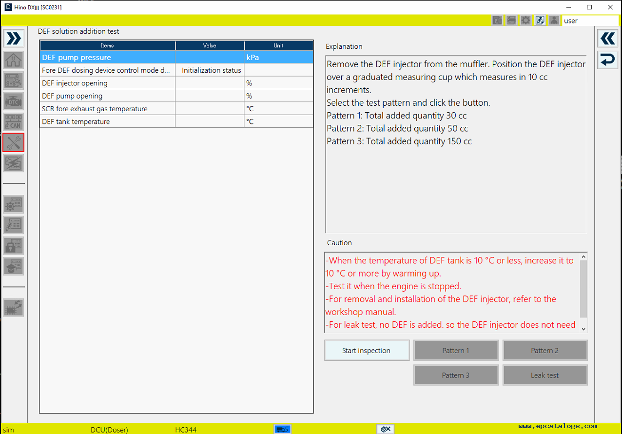
Task: Open the settings gear icon in top toolbar
Action: pyautogui.click(x=525, y=20)
